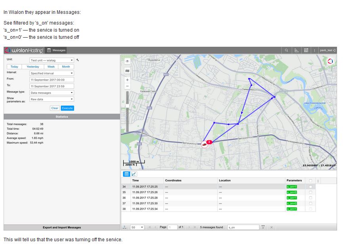Click the wrench icon next to Unit
This screenshot has height=246, width=343.
78,60
